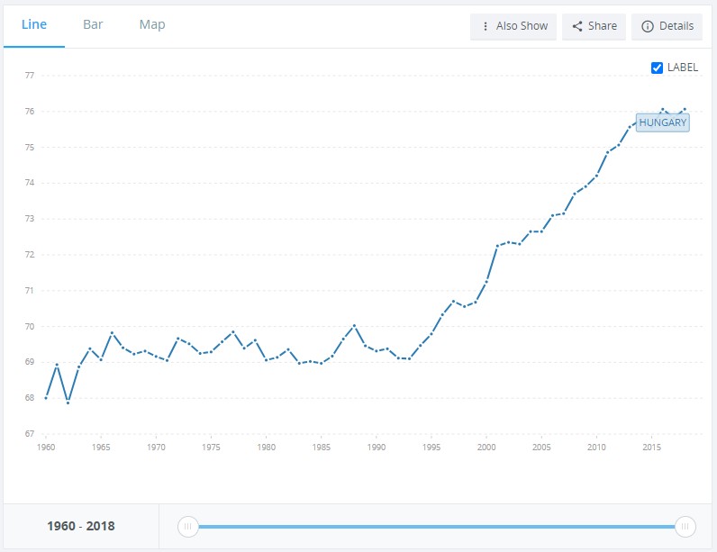The image size is (717, 552).
Task: Open the Map view tab
Action: tap(152, 25)
